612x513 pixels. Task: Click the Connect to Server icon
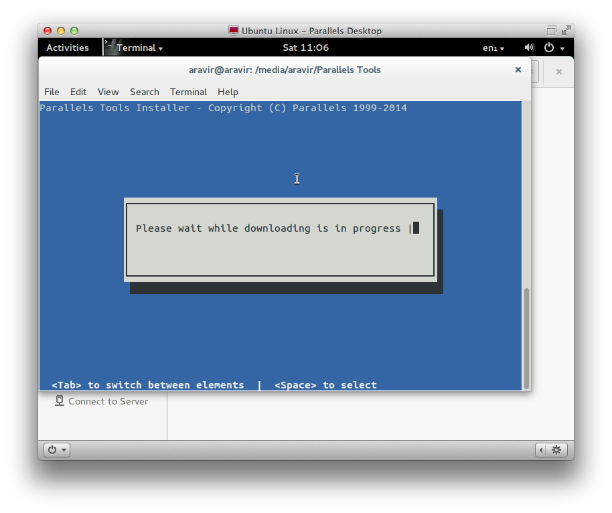click(x=60, y=401)
